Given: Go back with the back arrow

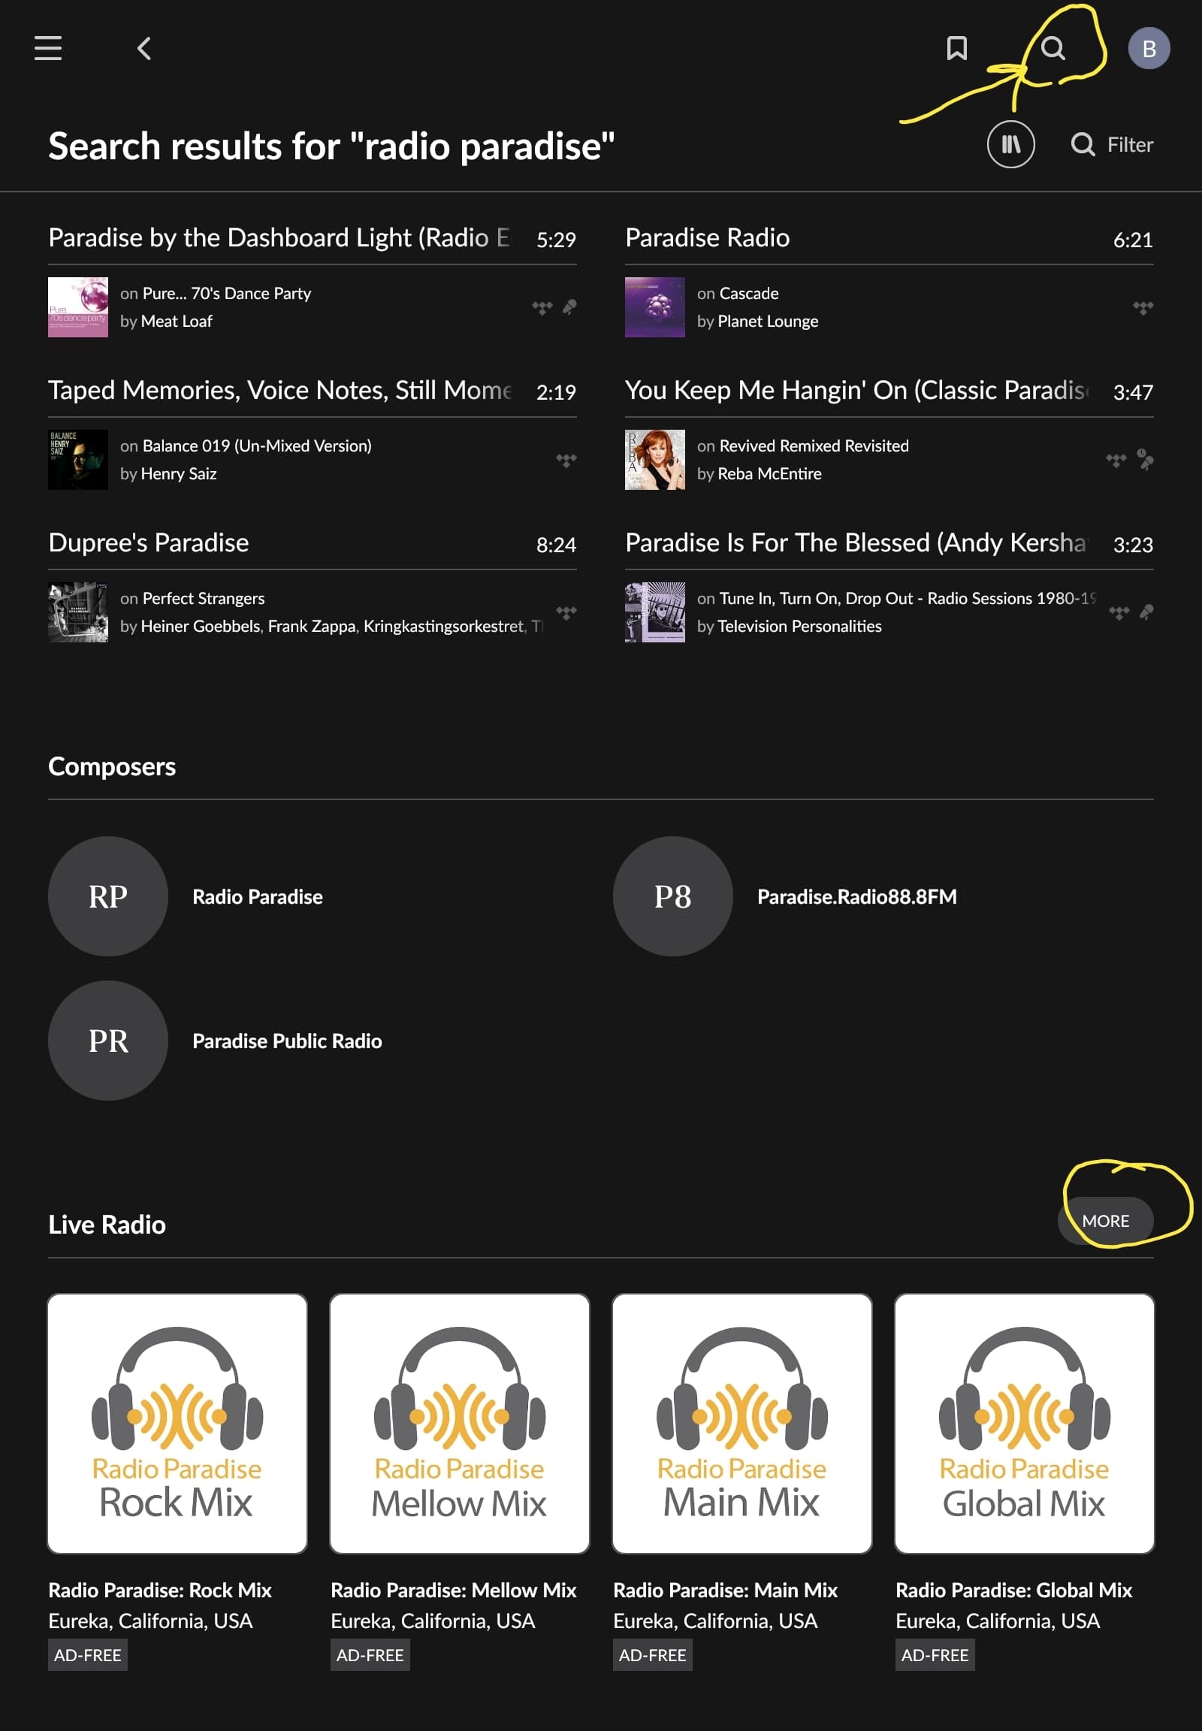Looking at the screenshot, I should pyautogui.click(x=144, y=48).
